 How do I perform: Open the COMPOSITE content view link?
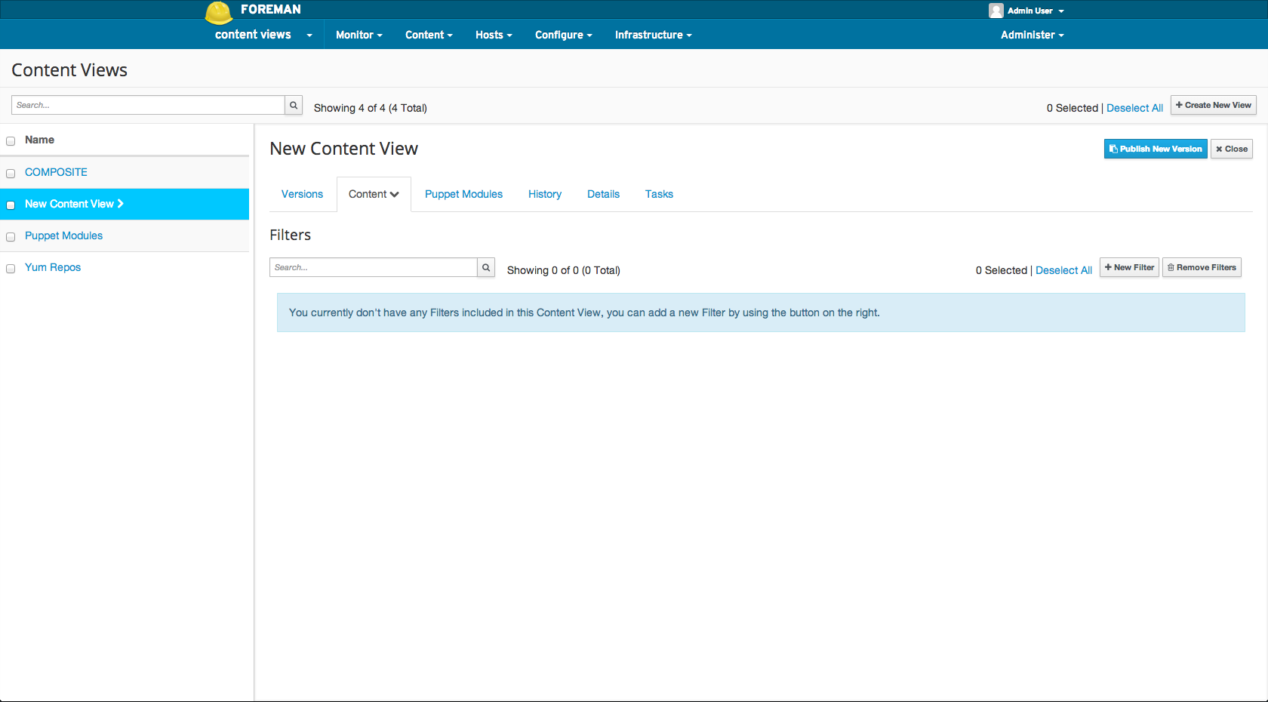[x=56, y=172]
